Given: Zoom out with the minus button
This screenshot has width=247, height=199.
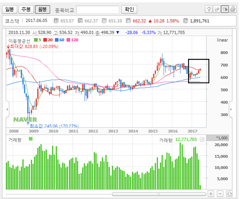Looking at the screenshot, I should tap(220, 194).
